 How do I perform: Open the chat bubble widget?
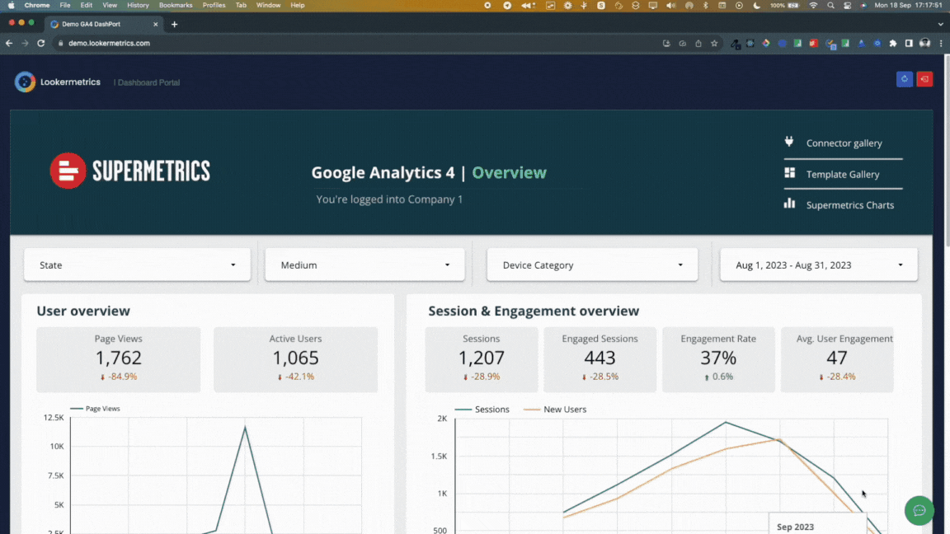(919, 510)
